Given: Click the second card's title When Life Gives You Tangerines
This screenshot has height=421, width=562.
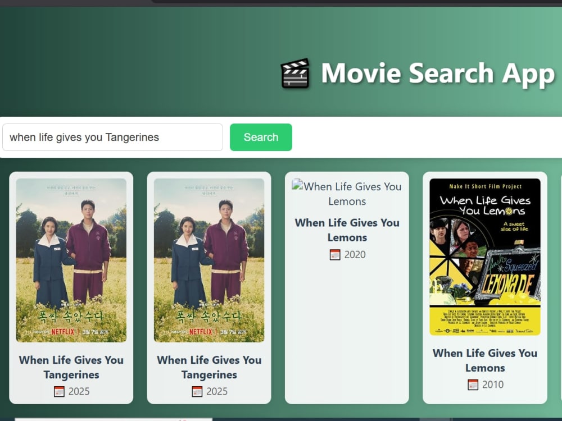Looking at the screenshot, I should pos(209,367).
